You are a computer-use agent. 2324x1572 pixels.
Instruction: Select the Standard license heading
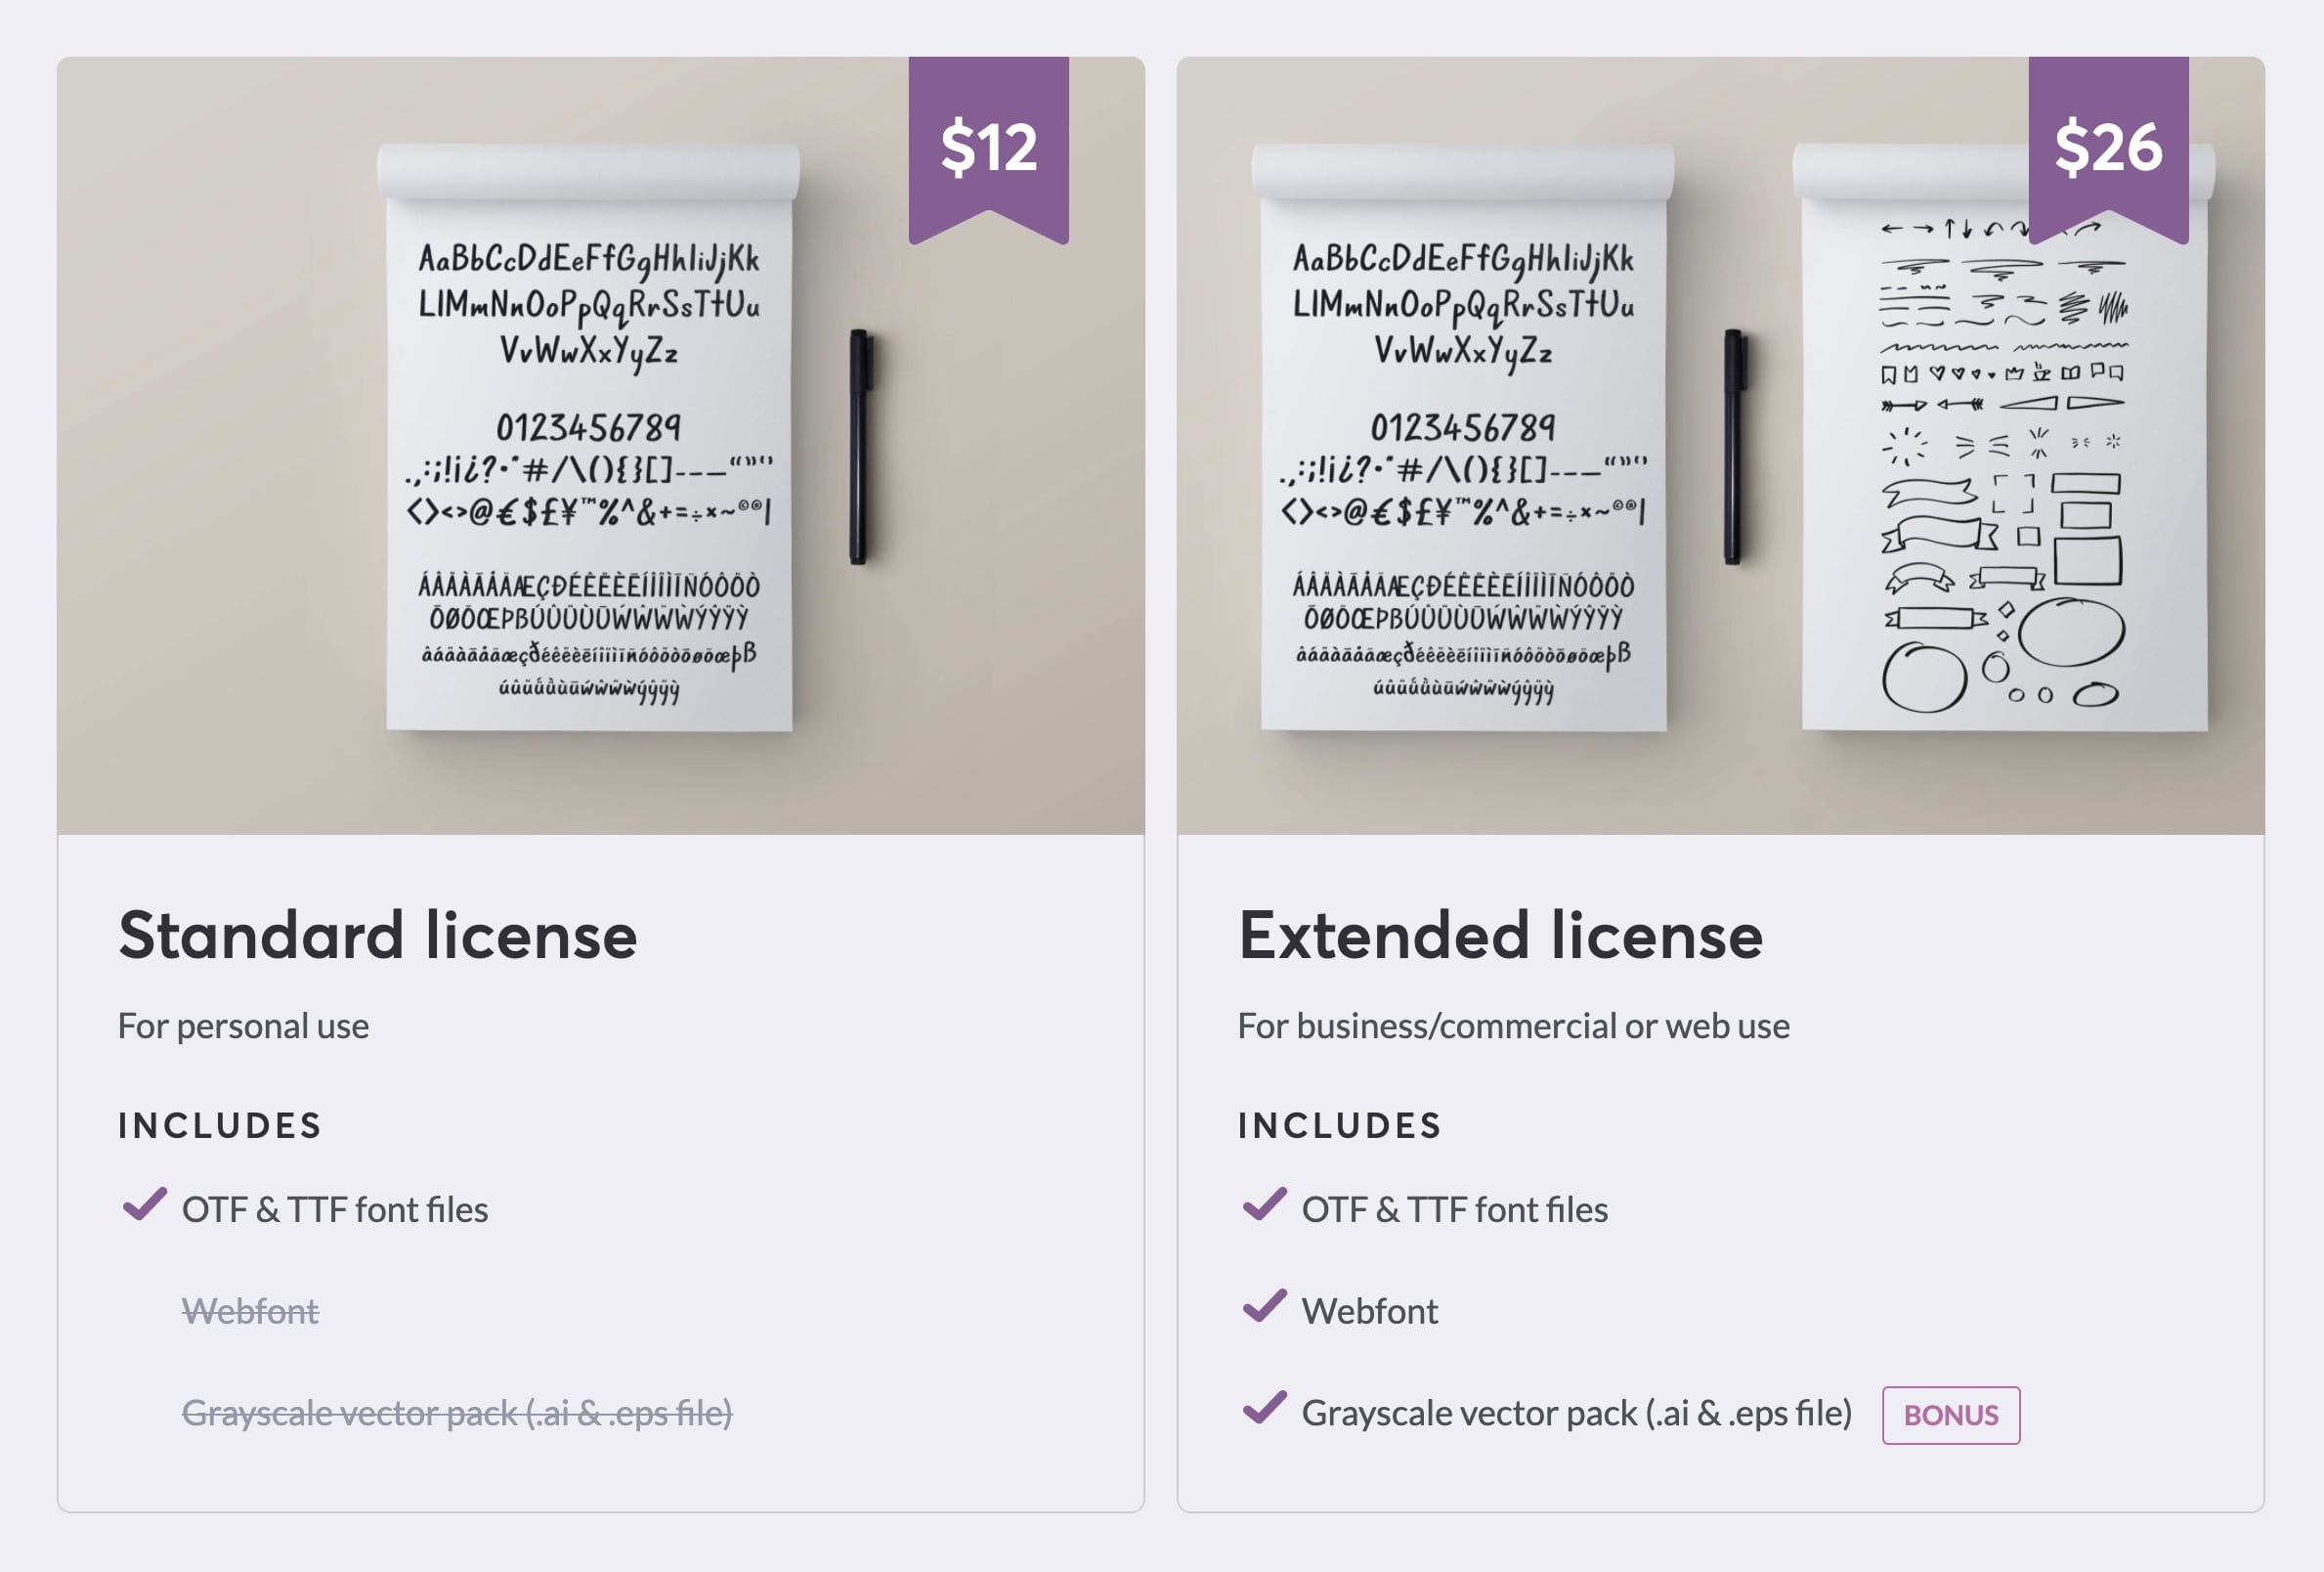tap(378, 936)
